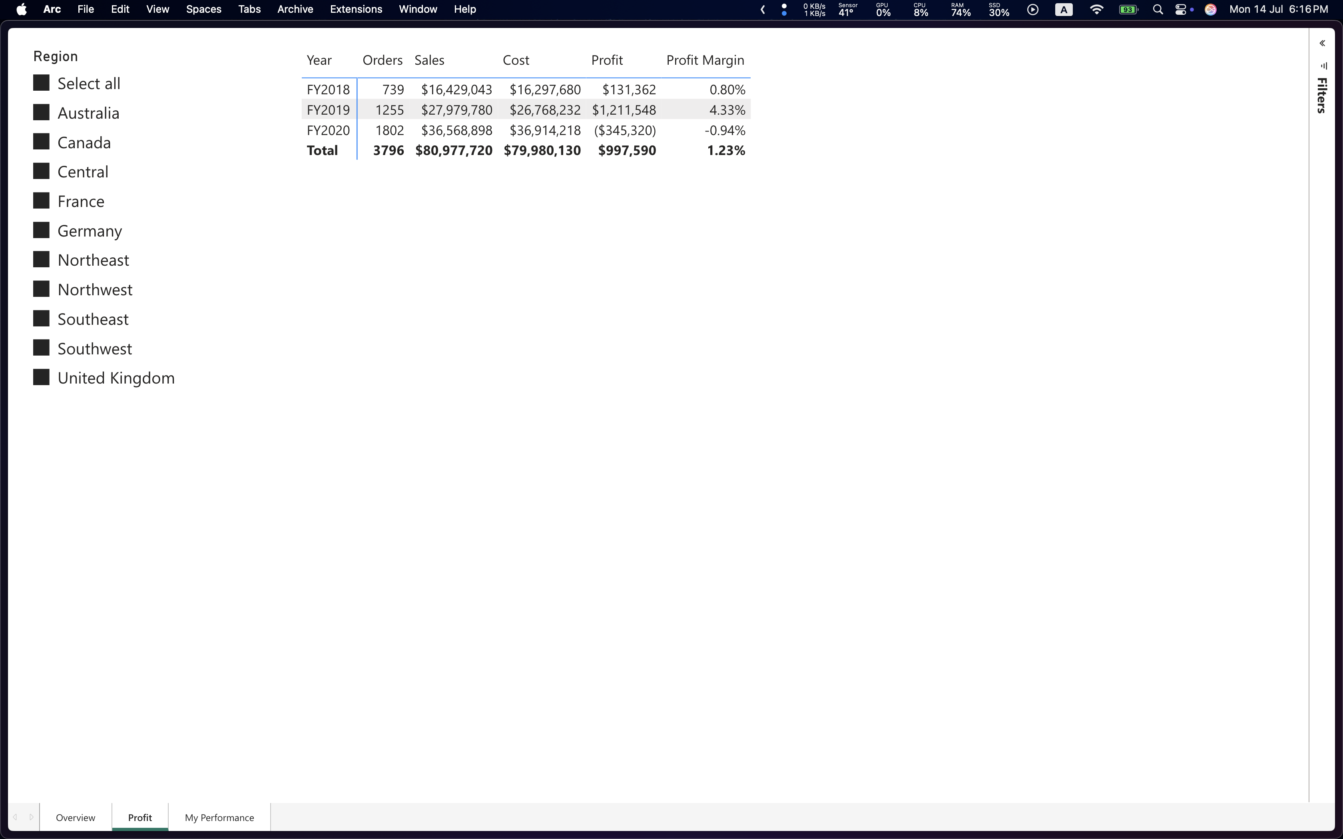Open the battery status menu
1343x839 pixels.
click(1128, 10)
